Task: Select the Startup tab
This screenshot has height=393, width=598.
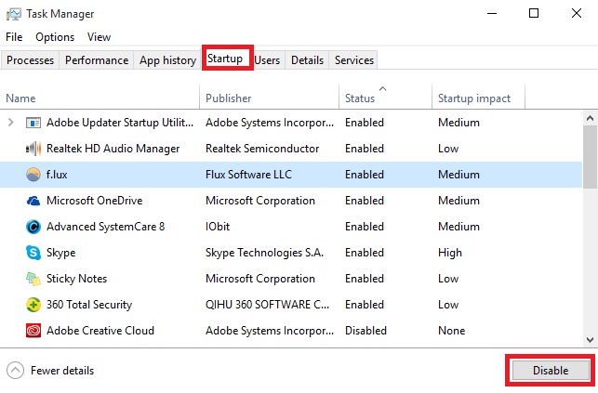Action: pyautogui.click(x=225, y=59)
